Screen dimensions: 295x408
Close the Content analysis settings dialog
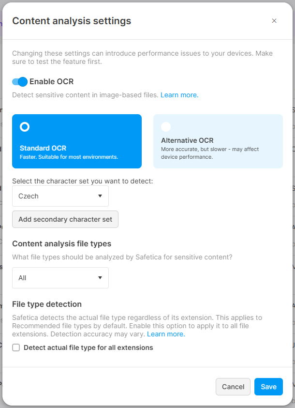coord(274,21)
